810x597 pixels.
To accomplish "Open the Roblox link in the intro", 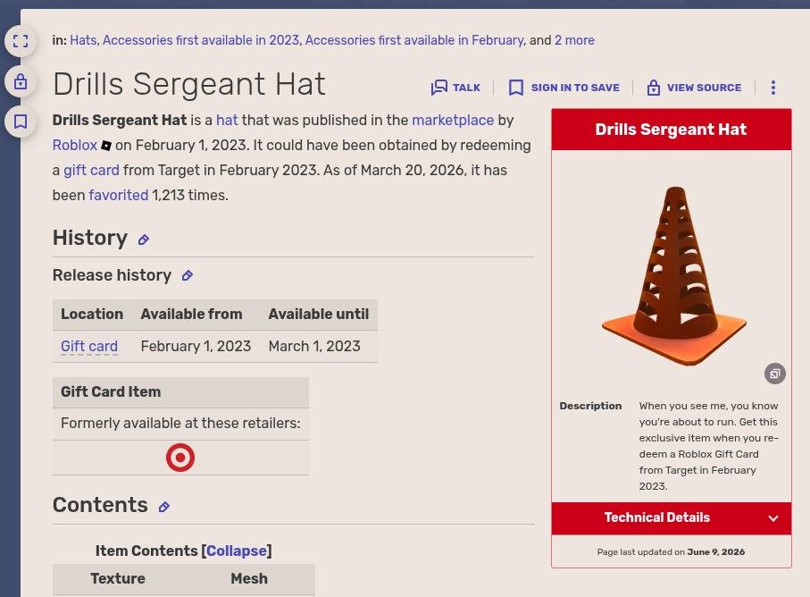I will click(x=75, y=146).
